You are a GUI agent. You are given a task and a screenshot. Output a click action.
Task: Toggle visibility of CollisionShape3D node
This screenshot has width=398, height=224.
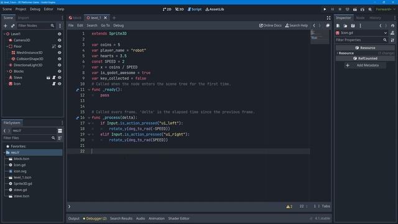coord(60,59)
